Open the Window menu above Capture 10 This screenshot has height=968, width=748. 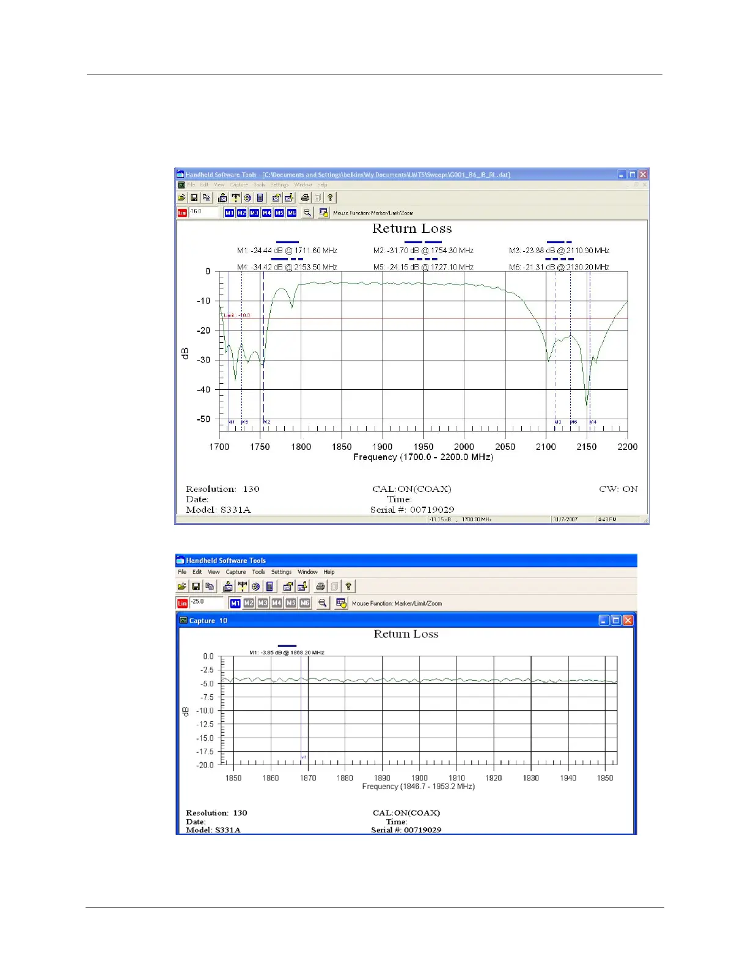pos(307,572)
